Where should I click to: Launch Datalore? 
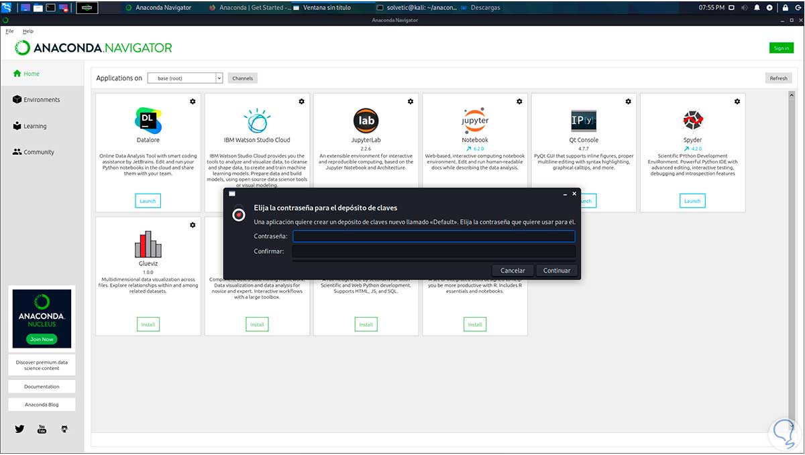pos(148,201)
